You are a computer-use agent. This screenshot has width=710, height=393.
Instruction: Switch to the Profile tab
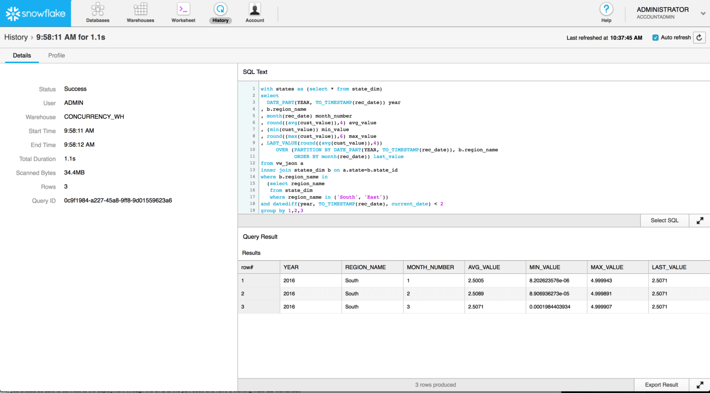(x=56, y=55)
